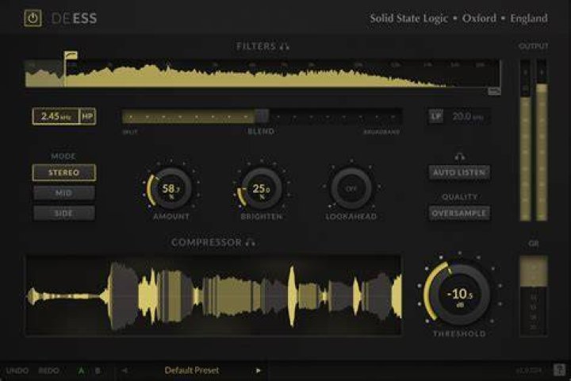The height and width of the screenshot is (381, 571).
Task: Click the 'MODE' label
Action: 63,156
